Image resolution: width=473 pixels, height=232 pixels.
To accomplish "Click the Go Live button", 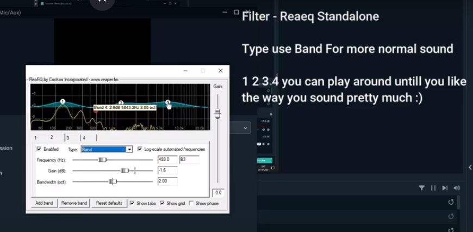I will pos(263,160).
